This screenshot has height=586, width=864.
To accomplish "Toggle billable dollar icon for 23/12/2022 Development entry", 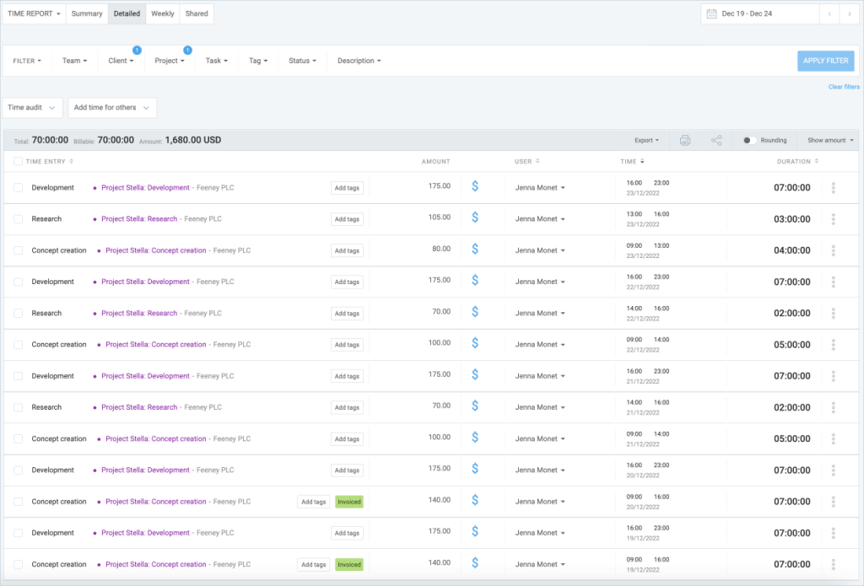I will click(x=475, y=186).
